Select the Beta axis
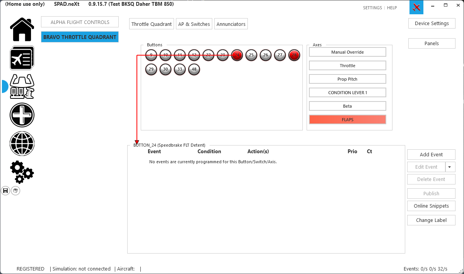 (x=348, y=106)
